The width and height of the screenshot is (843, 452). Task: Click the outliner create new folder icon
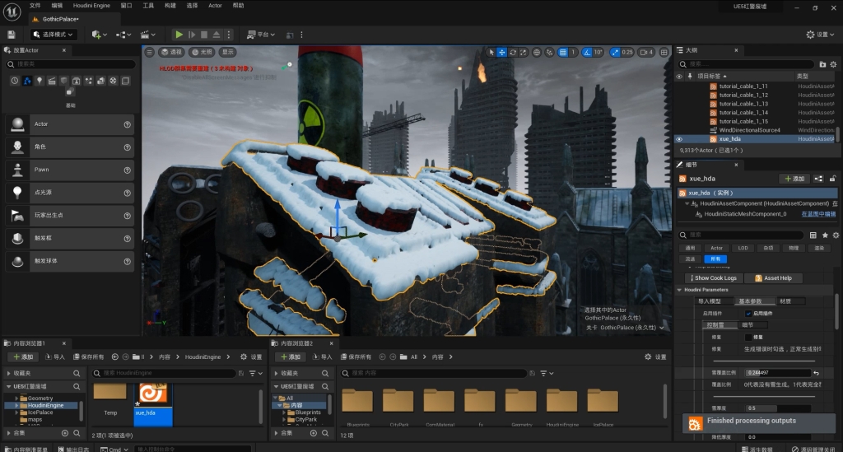[x=822, y=64]
